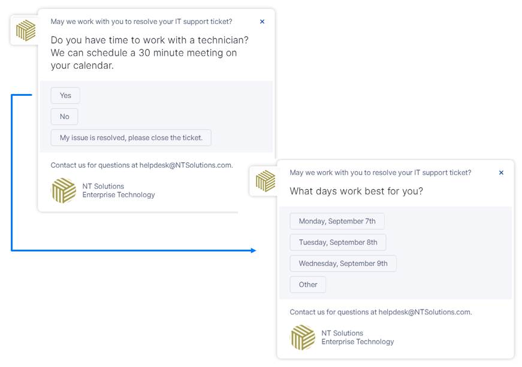Click the 'What days work best for you?' question

356,192
